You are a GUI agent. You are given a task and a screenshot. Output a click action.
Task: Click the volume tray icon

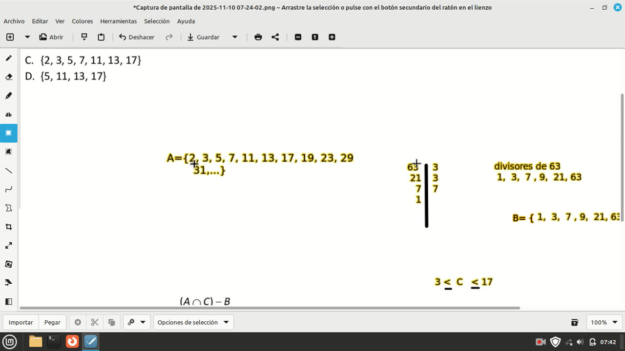[x=580, y=342]
